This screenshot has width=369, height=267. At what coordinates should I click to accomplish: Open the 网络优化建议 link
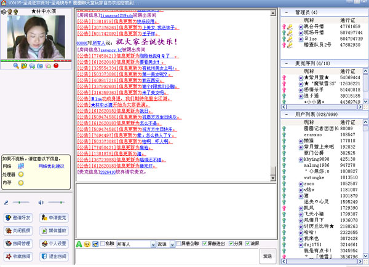coord(51,166)
